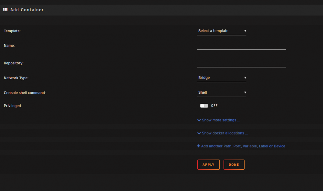Open the Console shell command dropdown
Viewport: 323px width, 191px height.
222,93
